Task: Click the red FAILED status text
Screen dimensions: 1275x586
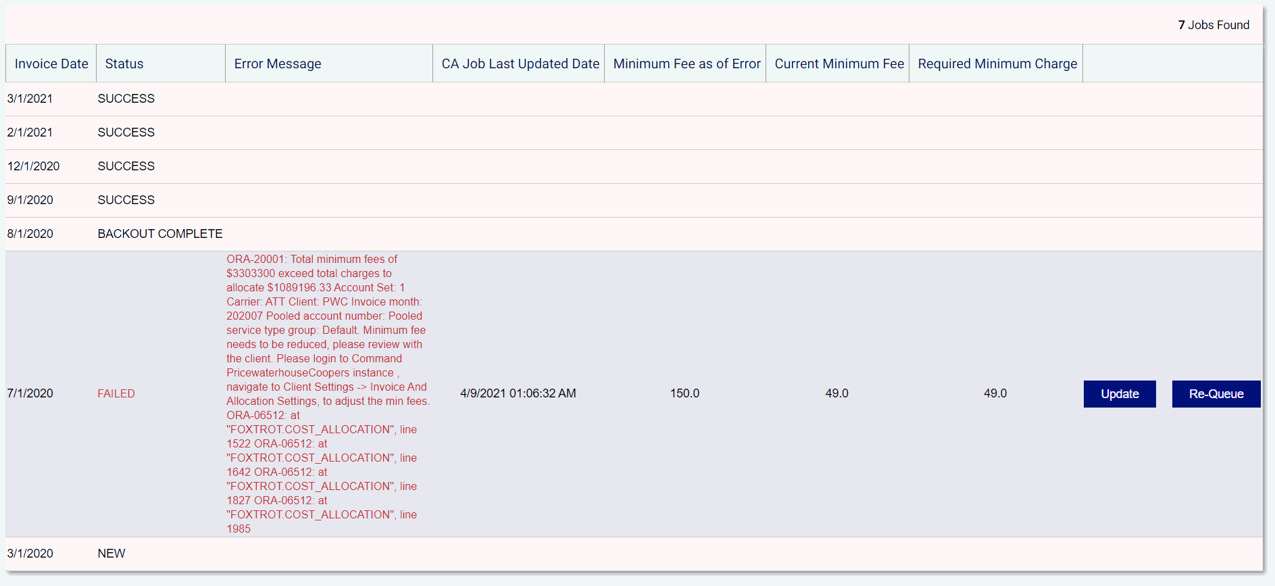Action: click(116, 393)
